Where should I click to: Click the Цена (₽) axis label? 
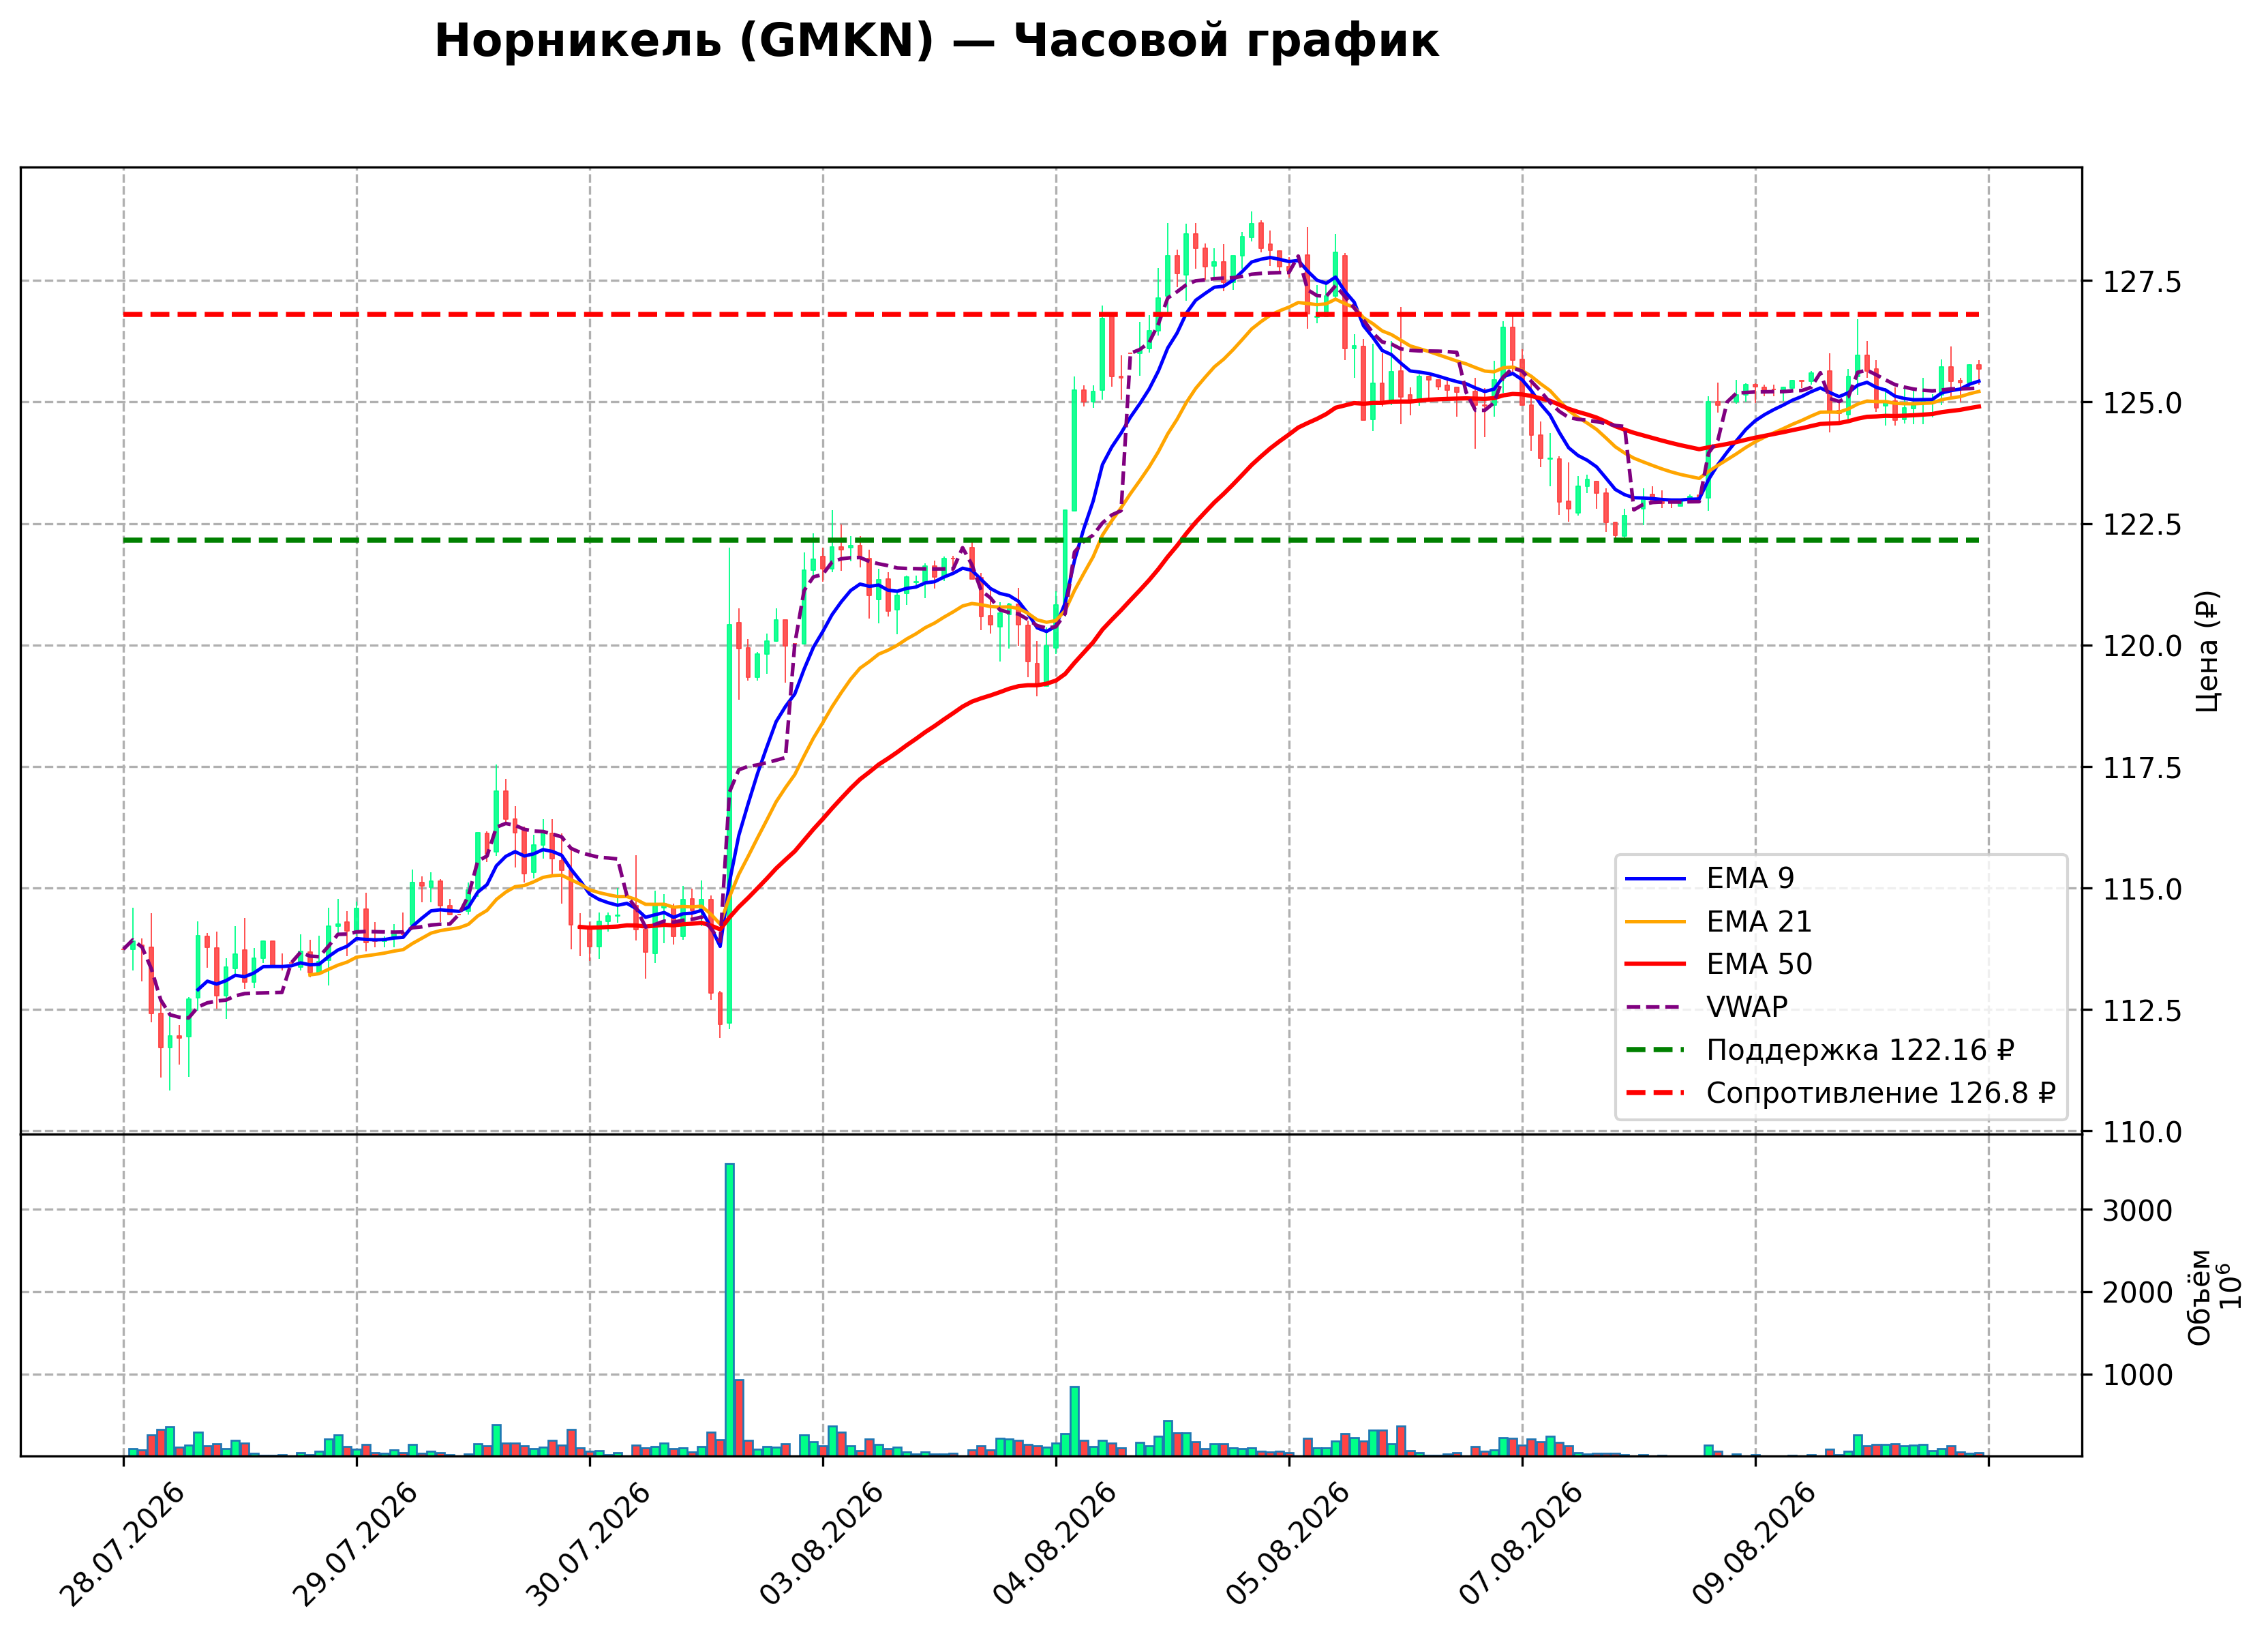pyautogui.click(x=2207, y=651)
